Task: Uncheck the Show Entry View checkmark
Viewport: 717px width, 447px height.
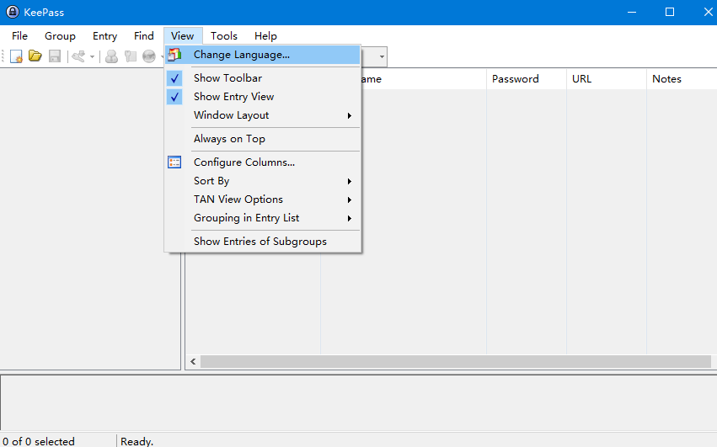Action: (174, 97)
